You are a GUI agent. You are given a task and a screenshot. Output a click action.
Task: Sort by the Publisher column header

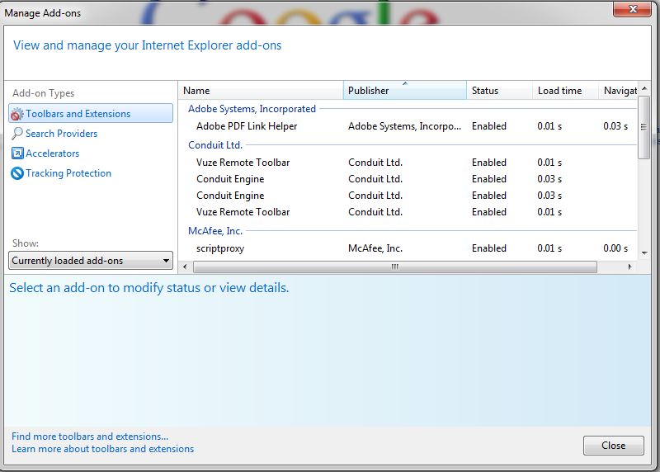[405, 91]
